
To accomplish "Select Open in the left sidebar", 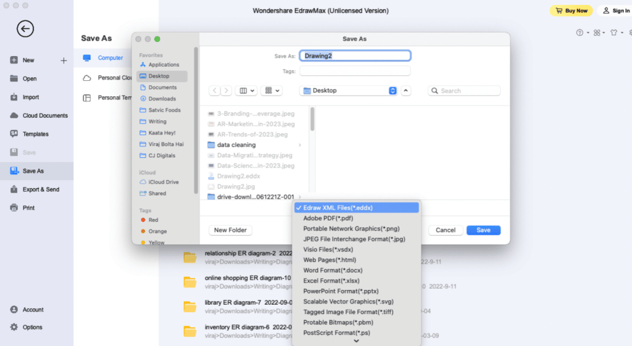I will (x=30, y=78).
